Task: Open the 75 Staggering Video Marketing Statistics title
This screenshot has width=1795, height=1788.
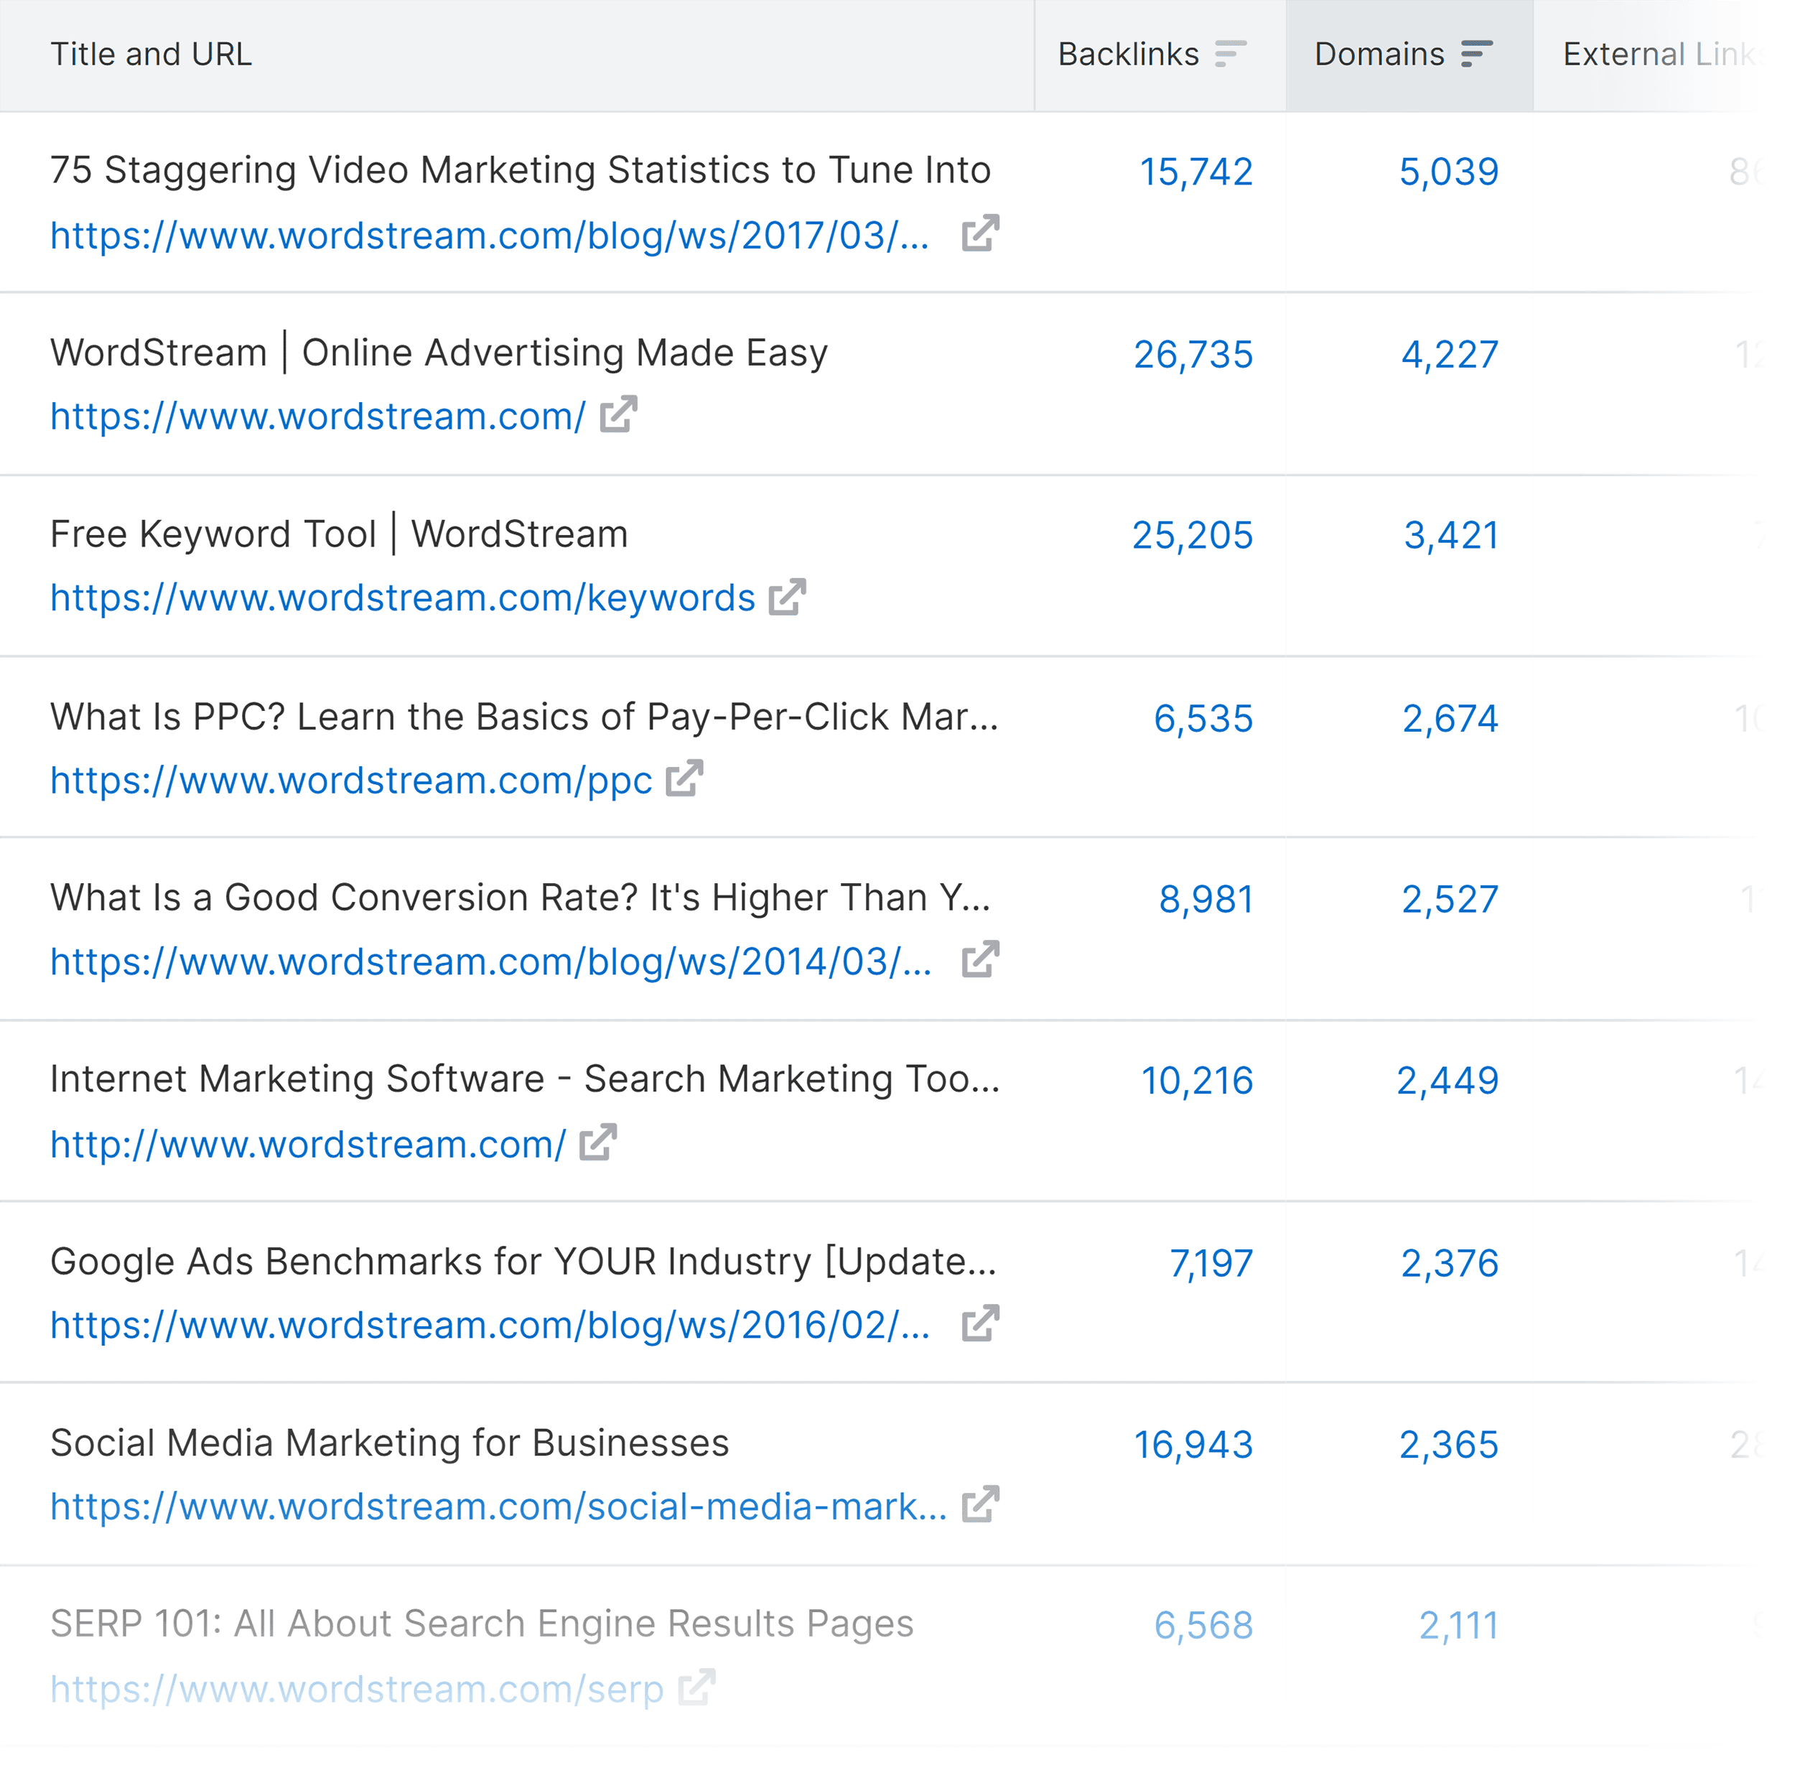Action: (x=521, y=169)
